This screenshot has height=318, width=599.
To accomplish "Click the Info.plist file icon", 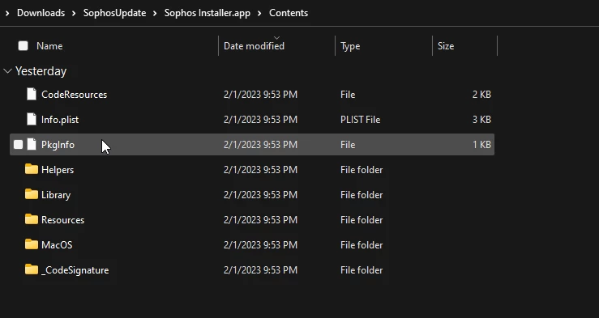I will tap(32, 119).
